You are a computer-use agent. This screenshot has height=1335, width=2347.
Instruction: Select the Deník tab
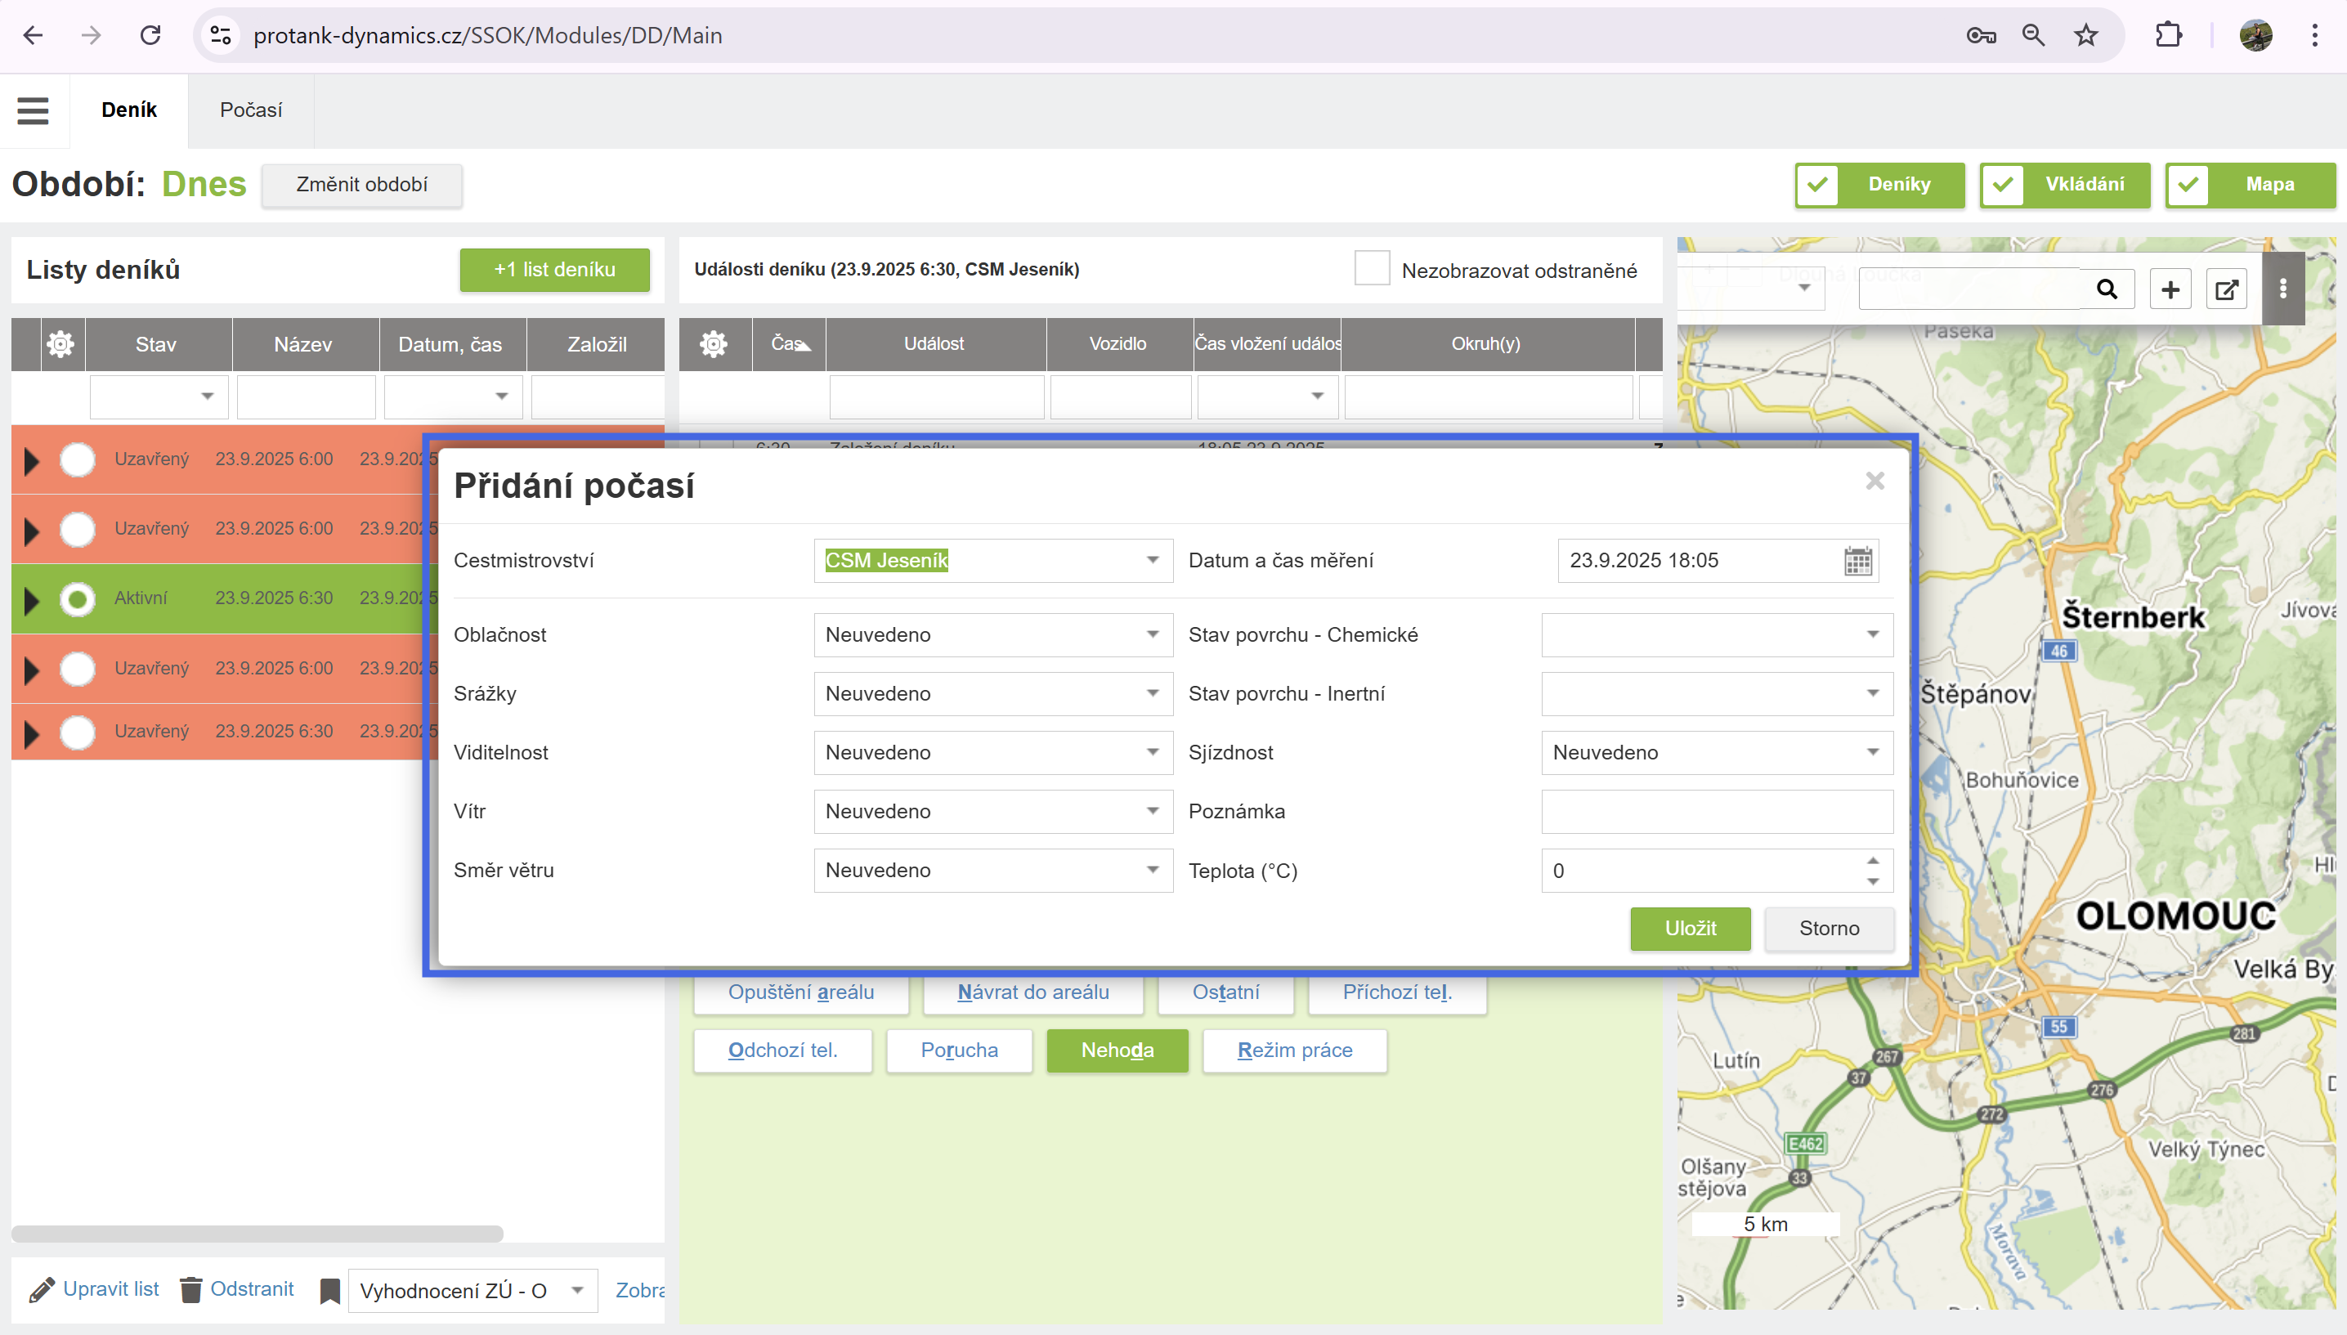click(x=128, y=110)
